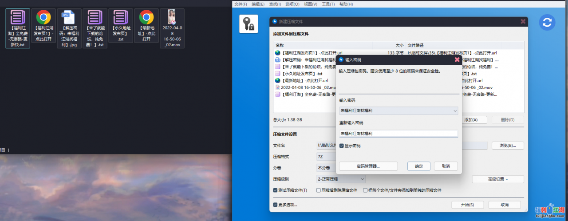568x221 pixels.
Task: Open the 文件(F) menu
Action: (x=241, y=4)
